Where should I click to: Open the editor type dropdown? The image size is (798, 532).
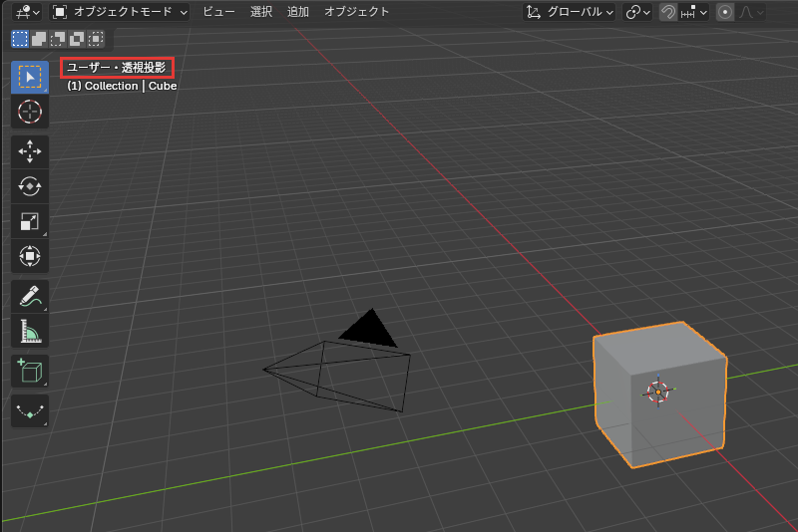click(28, 12)
